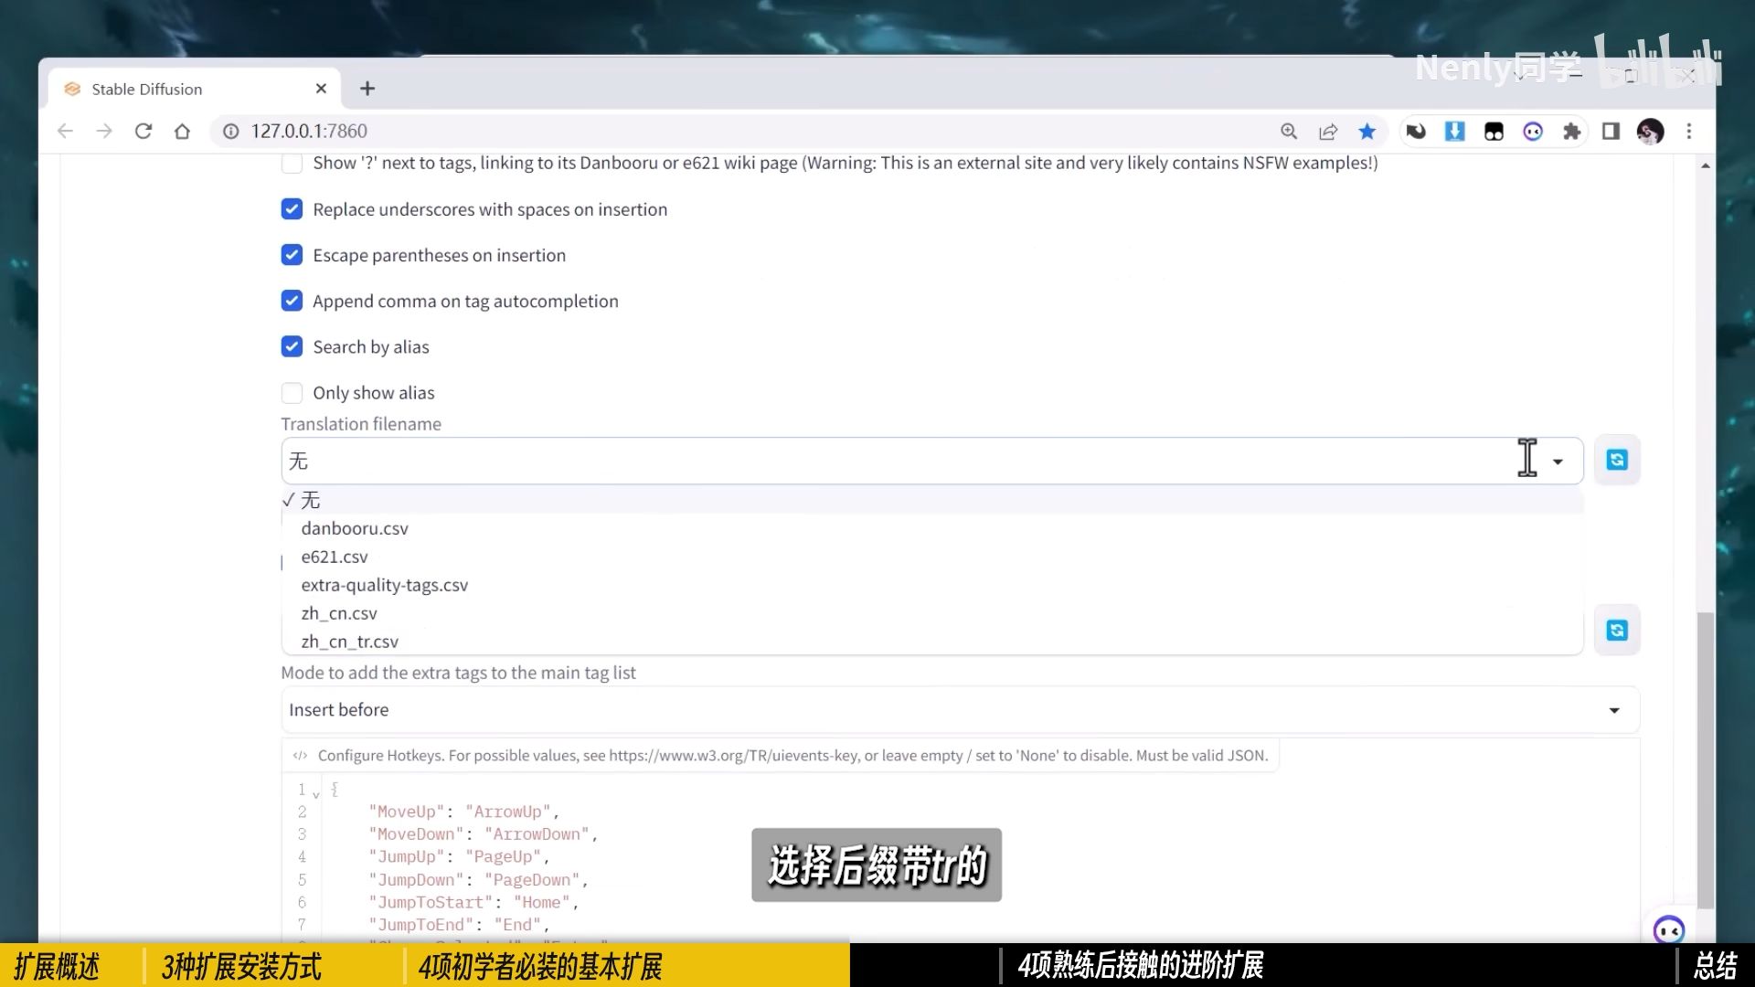Click the browser reload page icon
Viewport: 1755px width, 987px height.
click(144, 130)
